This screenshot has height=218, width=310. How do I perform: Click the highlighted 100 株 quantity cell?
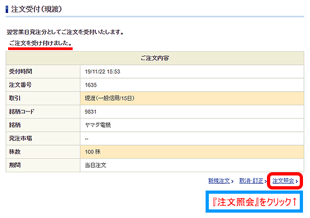pyautogui.click(x=192, y=152)
